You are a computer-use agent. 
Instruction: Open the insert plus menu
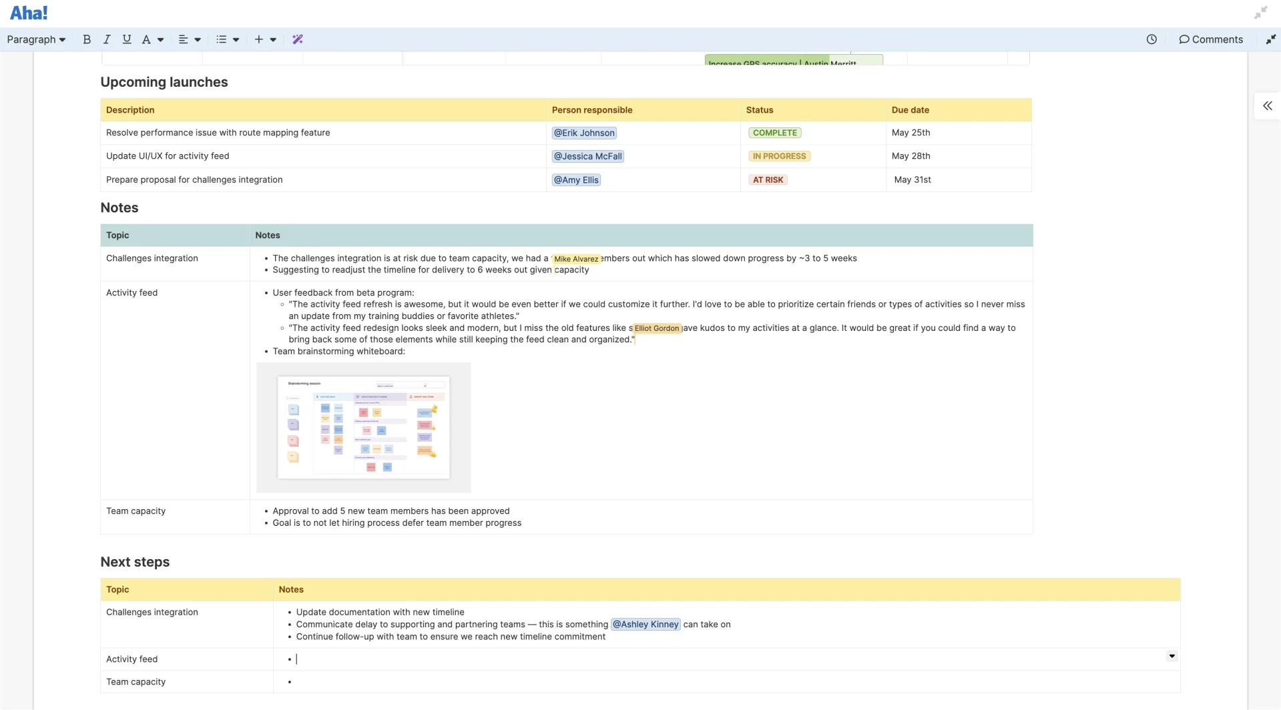click(x=265, y=39)
